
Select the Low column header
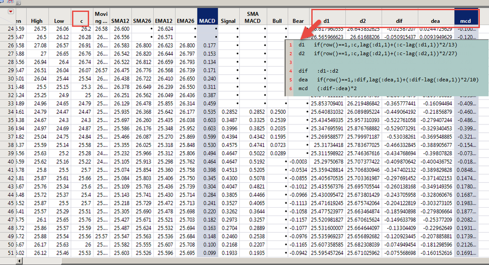(59, 21)
